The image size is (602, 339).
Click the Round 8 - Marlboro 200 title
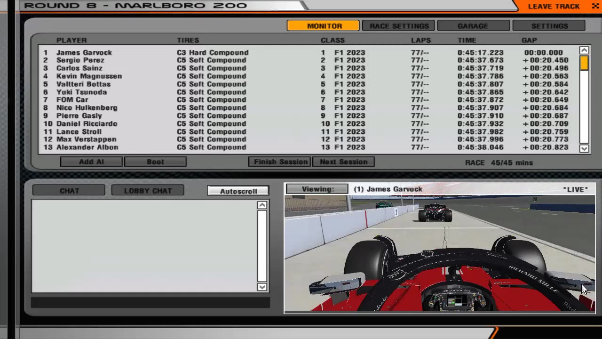(135, 6)
